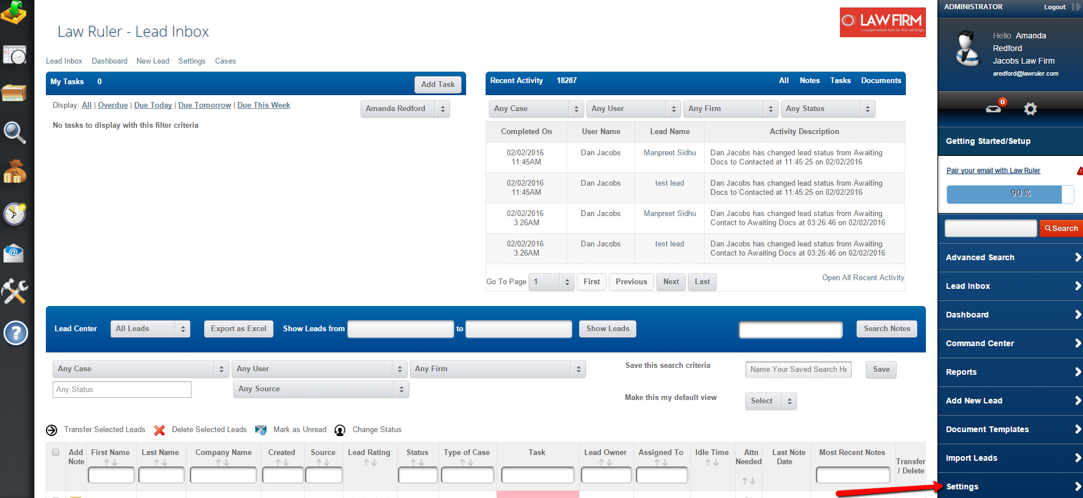Open the wrench tools sidebar icon
1083x498 pixels.
(14, 291)
